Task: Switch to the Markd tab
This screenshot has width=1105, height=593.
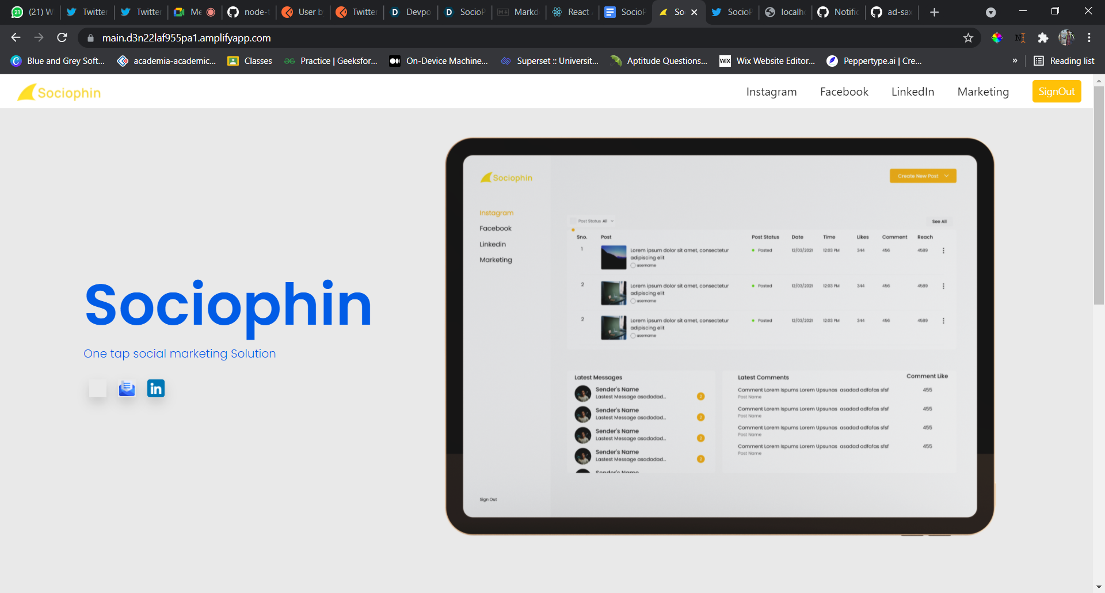Action: point(519,12)
